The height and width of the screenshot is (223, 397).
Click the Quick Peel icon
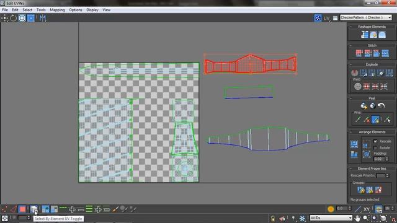(x=364, y=106)
